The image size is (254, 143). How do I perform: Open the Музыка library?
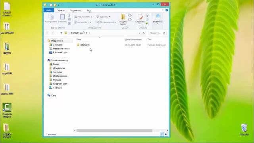[57, 79]
